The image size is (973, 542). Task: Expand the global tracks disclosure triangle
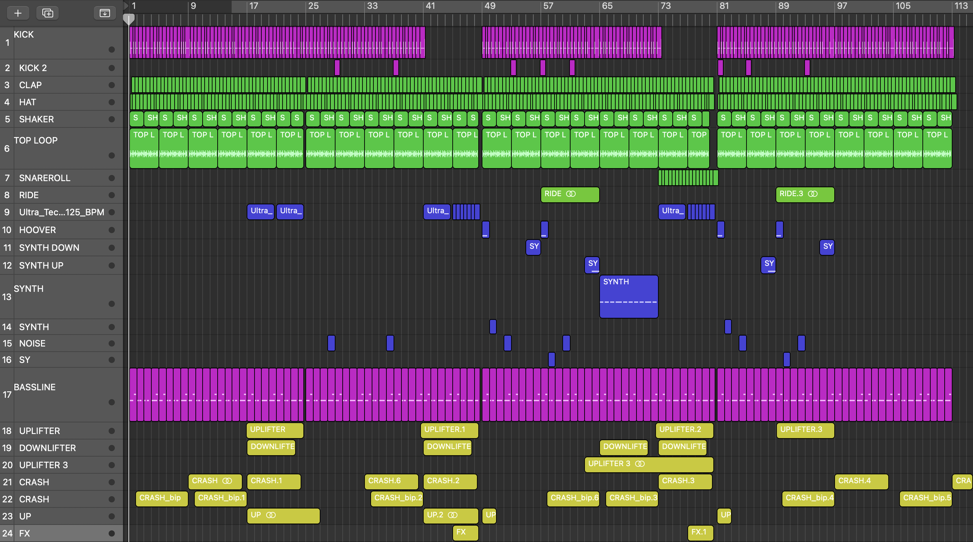tap(126, 5)
